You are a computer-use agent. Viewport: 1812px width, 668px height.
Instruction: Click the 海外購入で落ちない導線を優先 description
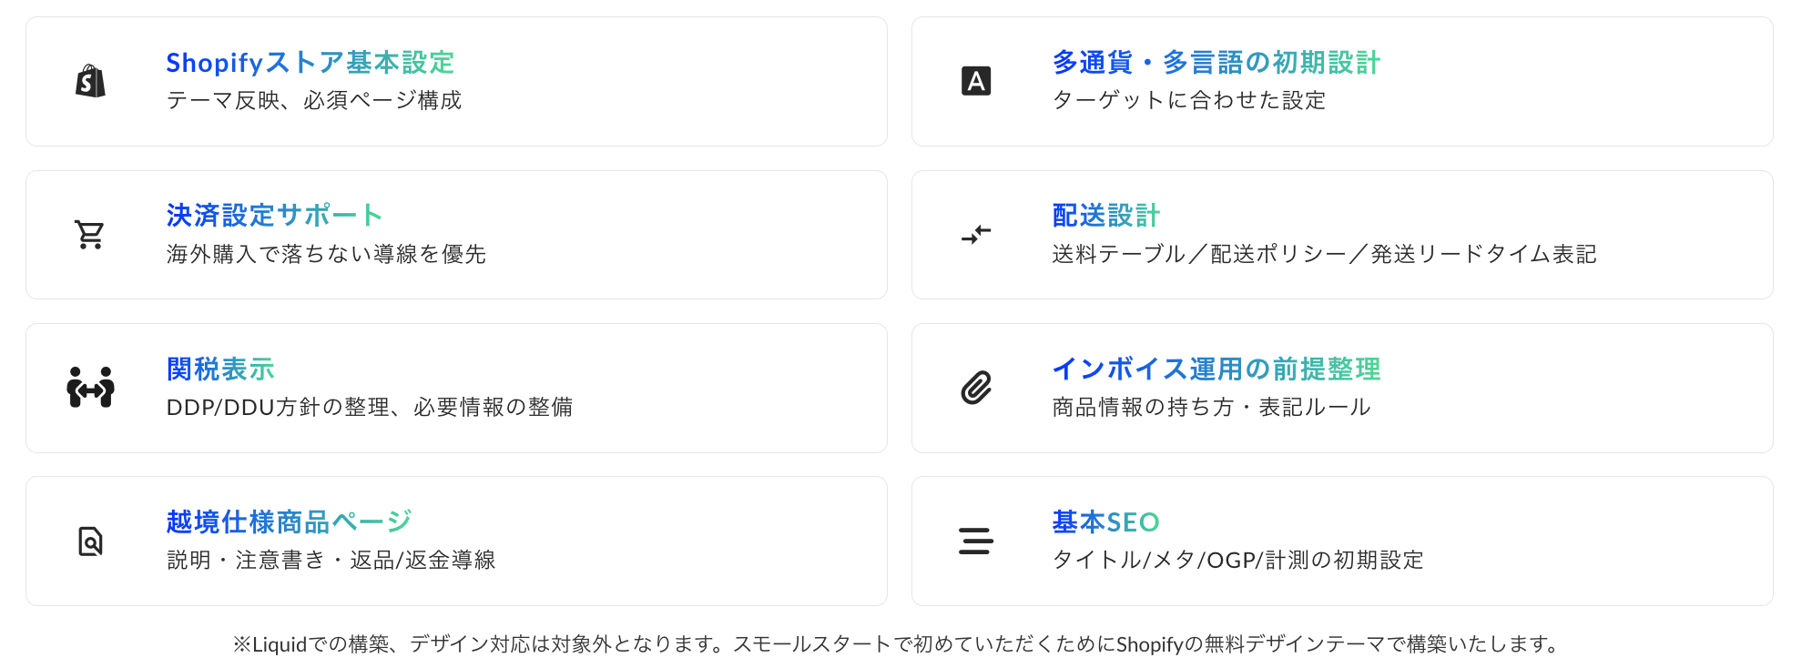pos(326,254)
